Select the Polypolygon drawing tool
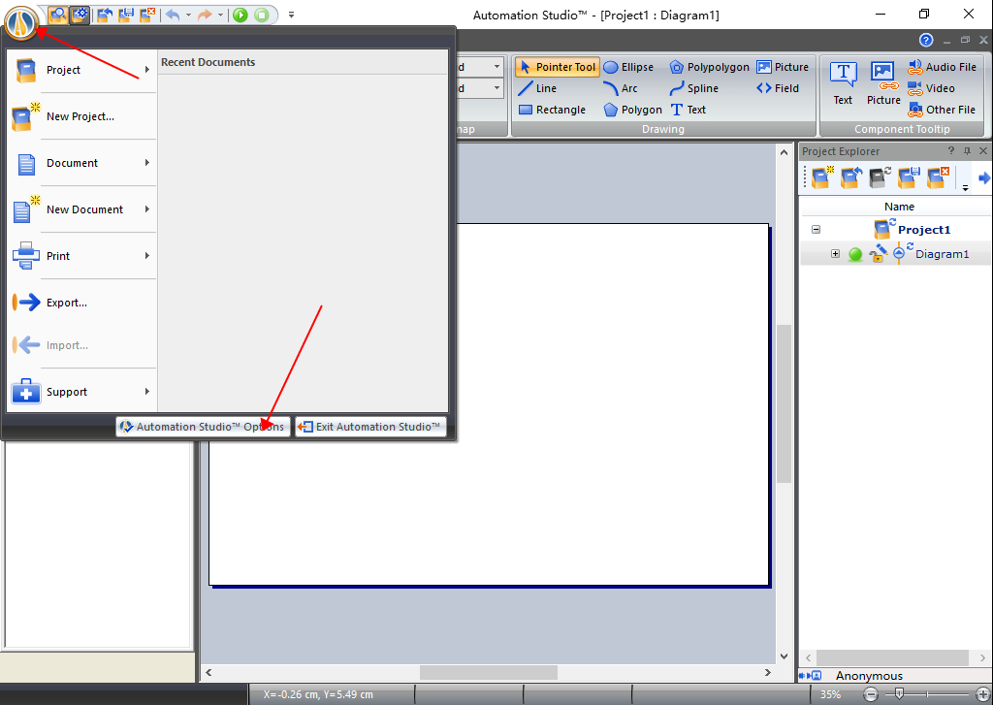This screenshot has height=705, width=993. (709, 67)
